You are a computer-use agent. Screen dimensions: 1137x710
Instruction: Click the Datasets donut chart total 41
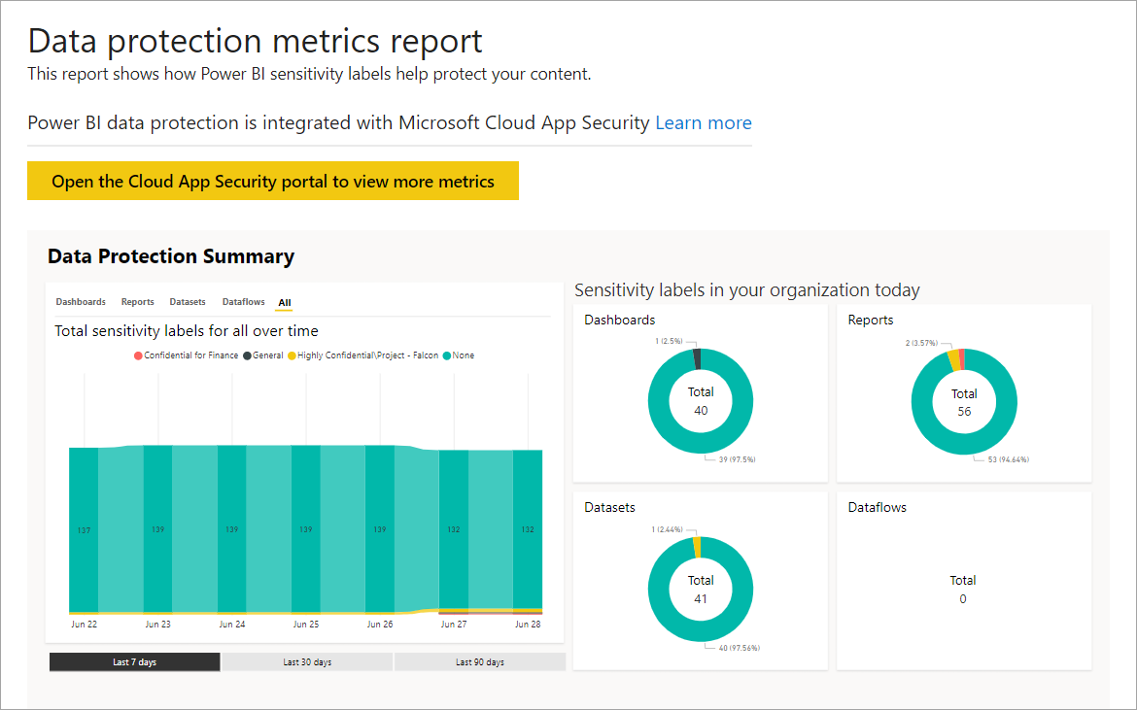coord(701,589)
